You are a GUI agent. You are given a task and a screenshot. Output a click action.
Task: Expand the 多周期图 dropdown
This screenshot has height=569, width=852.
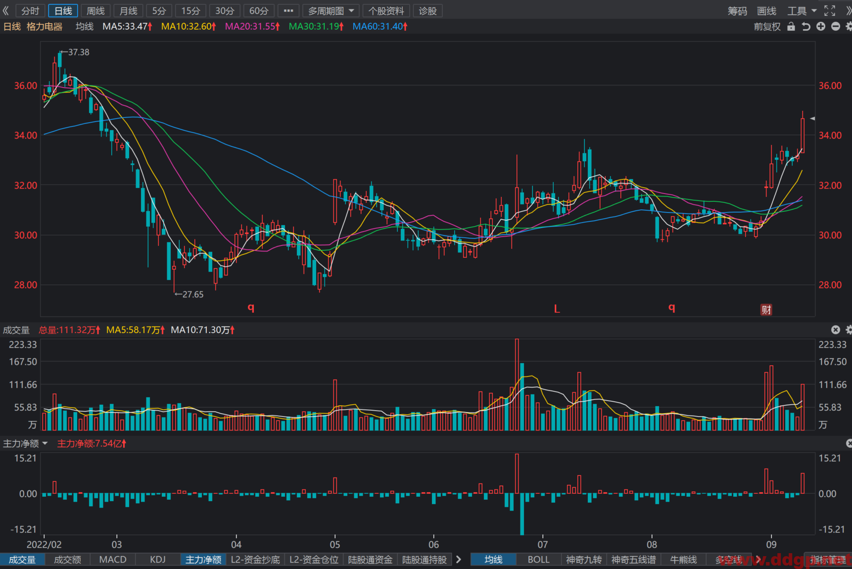tap(331, 11)
